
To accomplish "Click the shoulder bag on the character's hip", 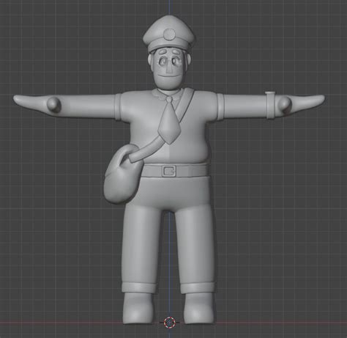I will (x=123, y=174).
